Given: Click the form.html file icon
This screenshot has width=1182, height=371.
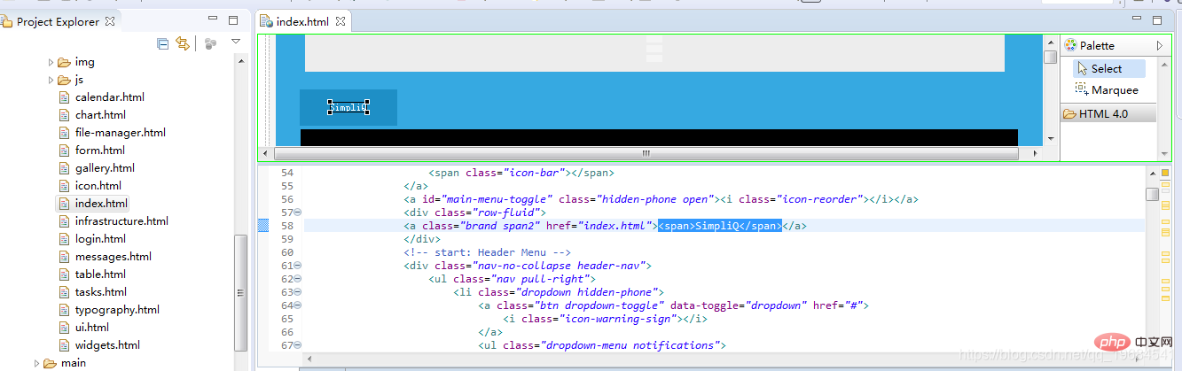Looking at the screenshot, I should [x=64, y=151].
